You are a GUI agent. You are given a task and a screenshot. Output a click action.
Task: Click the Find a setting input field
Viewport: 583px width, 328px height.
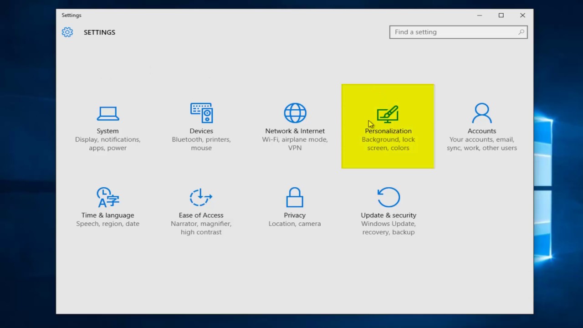pos(451,32)
